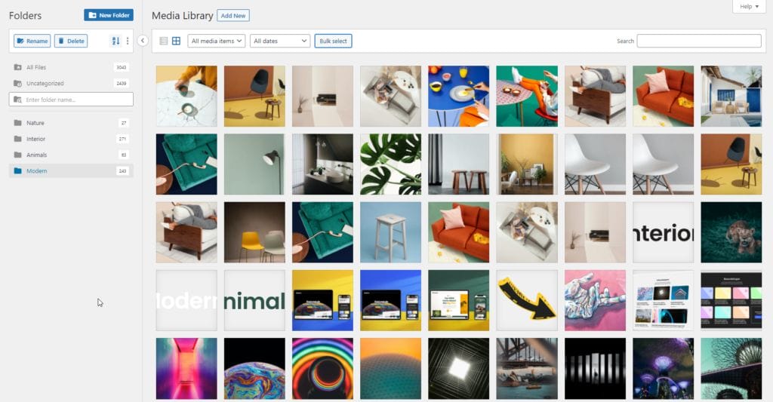Select the Interior folder
The width and height of the screenshot is (773, 402).
pos(36,139)
